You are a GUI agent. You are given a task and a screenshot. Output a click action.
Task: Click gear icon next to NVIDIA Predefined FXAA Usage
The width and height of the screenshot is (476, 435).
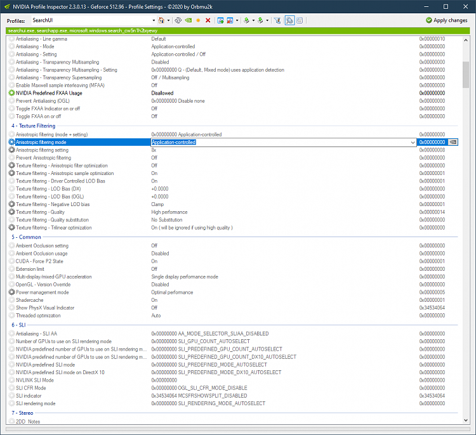[11, 93]
